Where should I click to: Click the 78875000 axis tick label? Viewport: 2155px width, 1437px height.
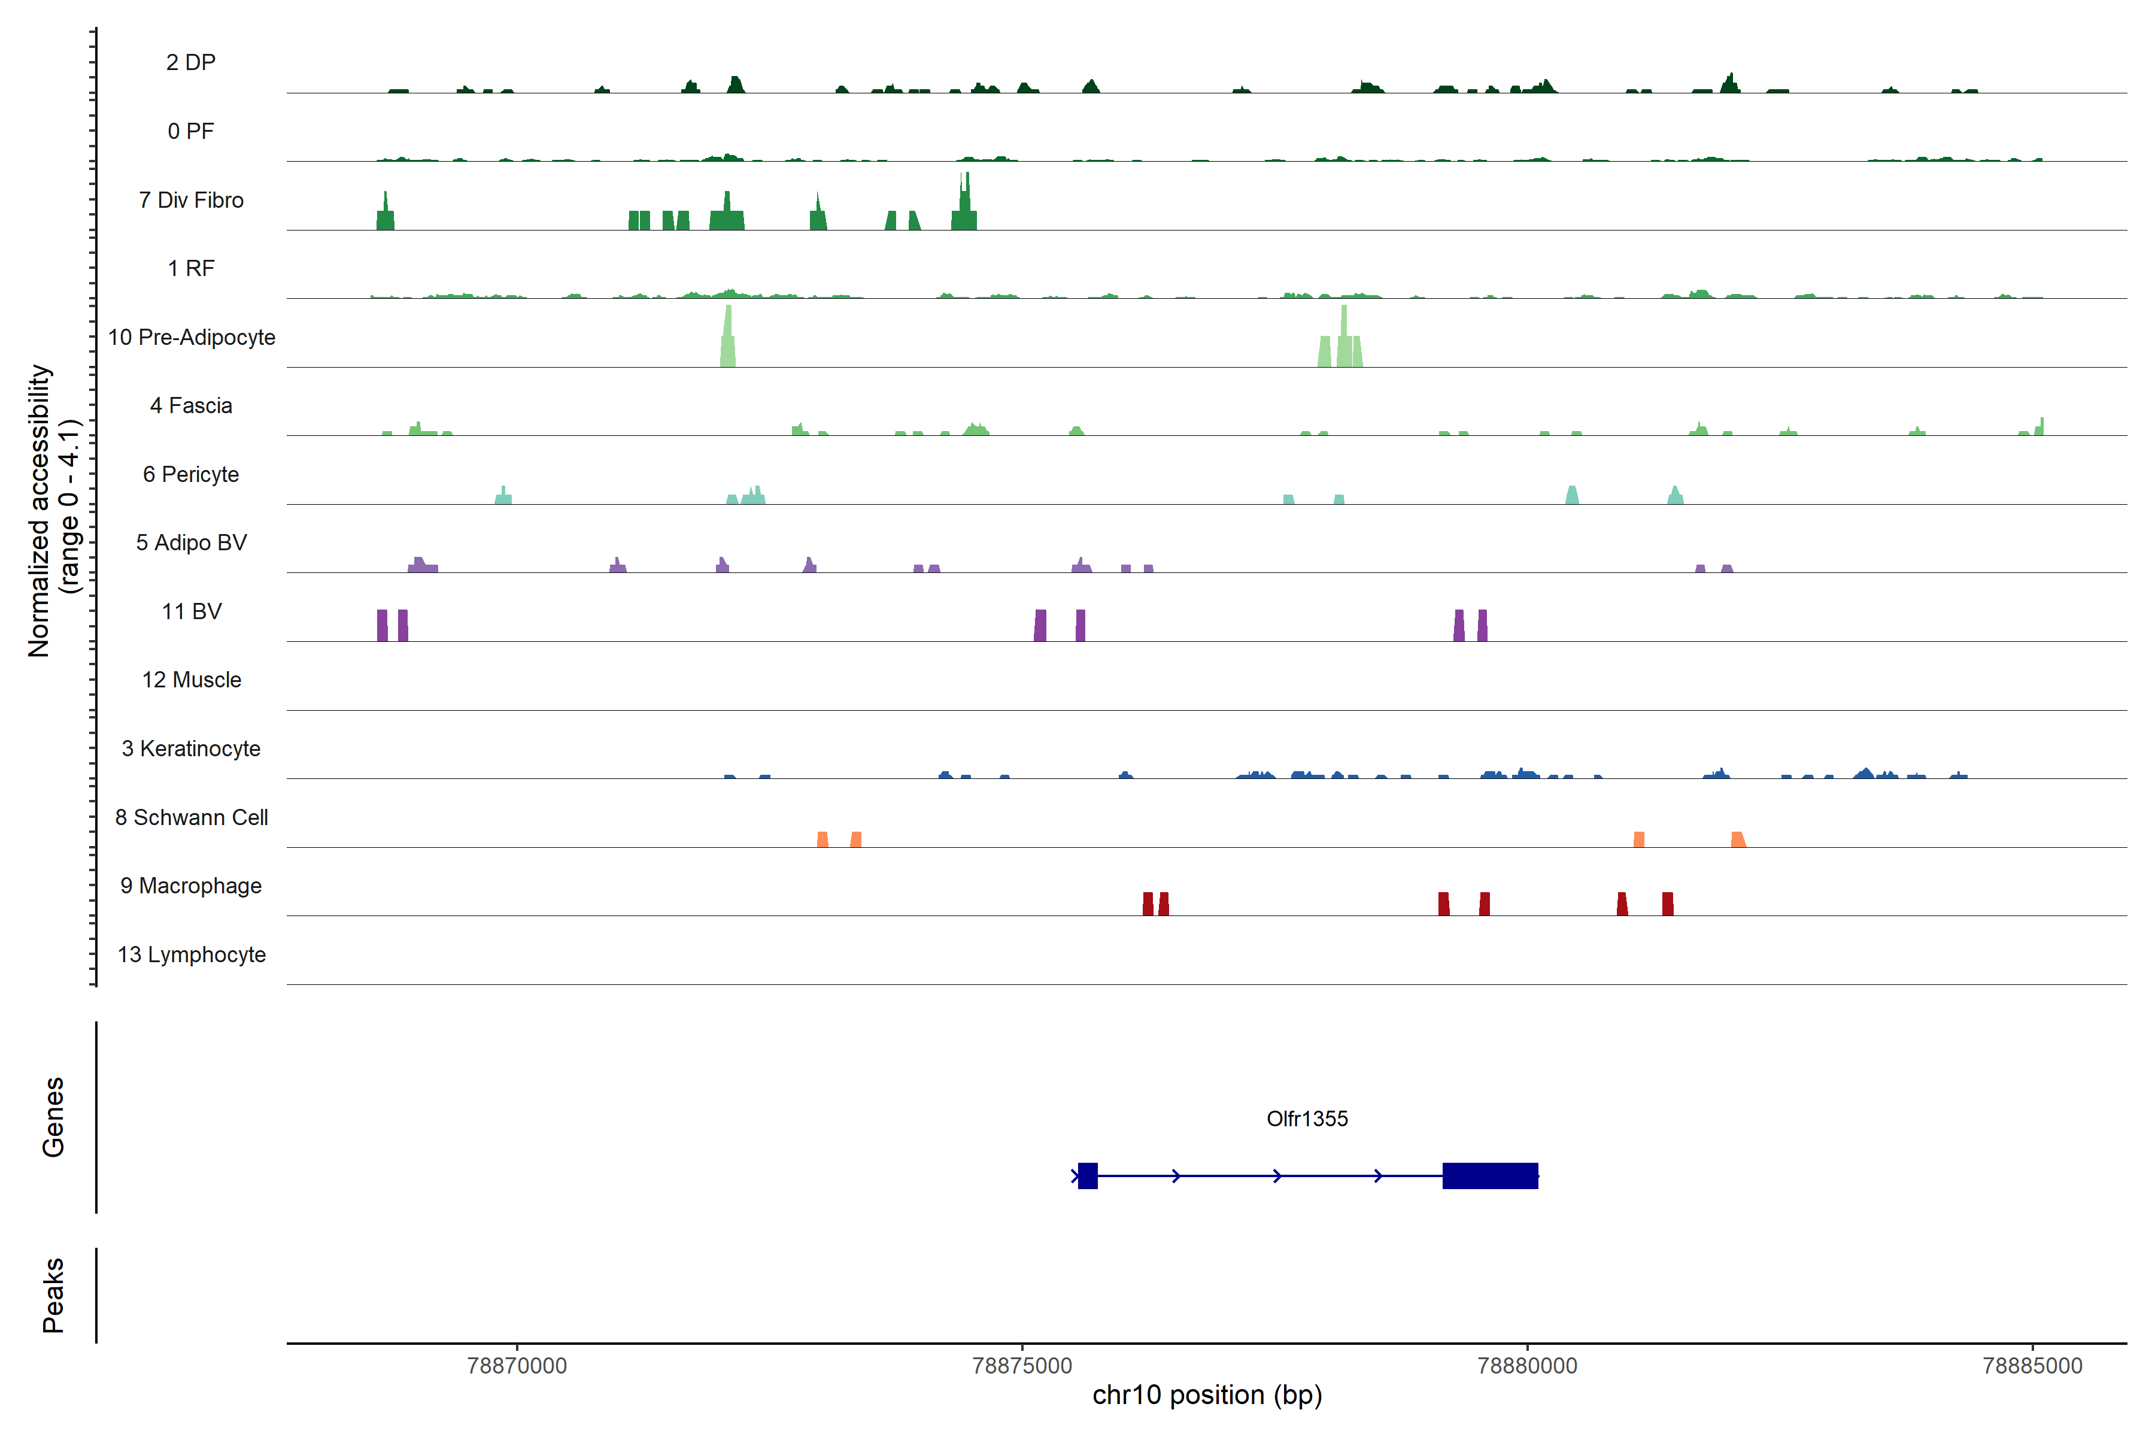click(1022, 1366)
